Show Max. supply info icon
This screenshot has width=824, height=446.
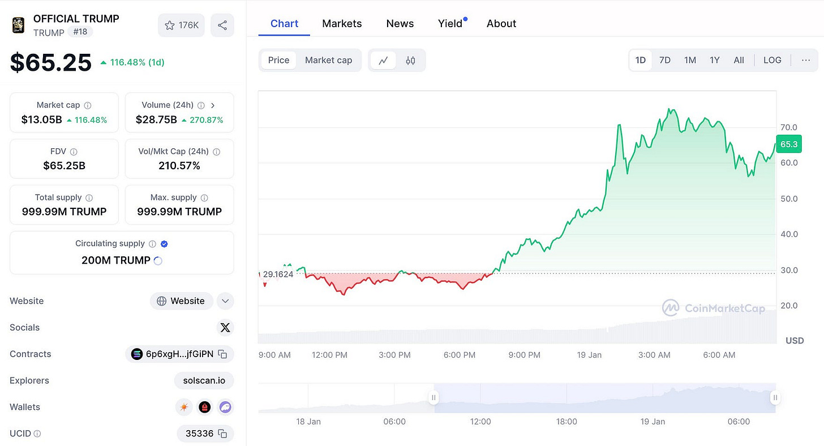point(204,198)
